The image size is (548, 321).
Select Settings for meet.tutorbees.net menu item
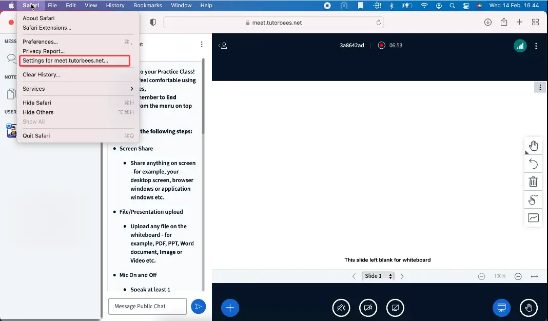pyautogui.click(x=74, y=61)
